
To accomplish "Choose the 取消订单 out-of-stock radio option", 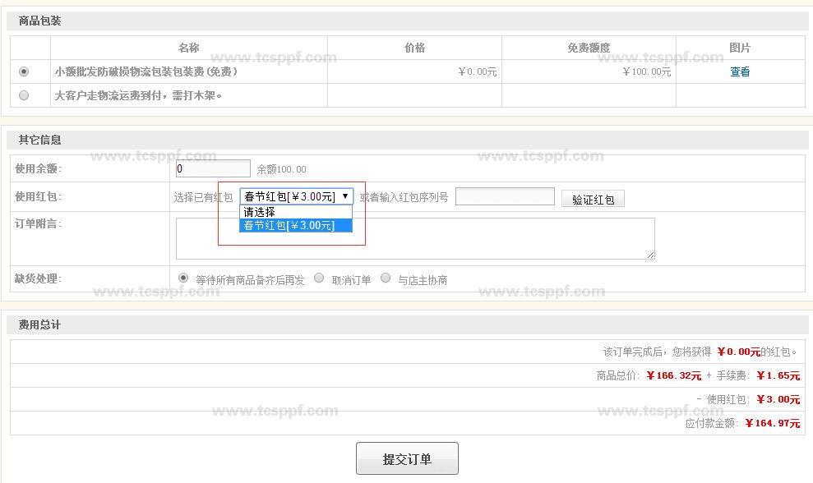I will (x=319, y=278).
